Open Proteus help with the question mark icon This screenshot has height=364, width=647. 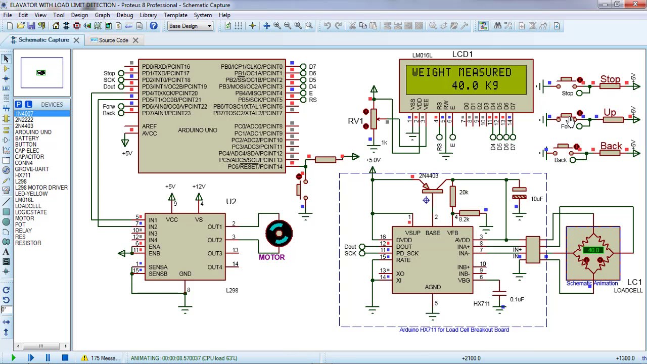pos(154,26)
